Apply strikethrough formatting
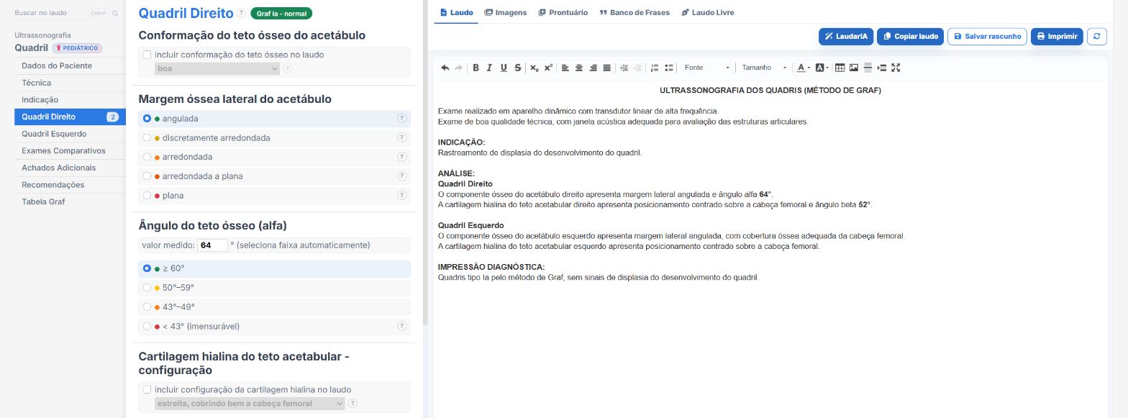Viewport: 1128px width, 418px height. point(518,68)
